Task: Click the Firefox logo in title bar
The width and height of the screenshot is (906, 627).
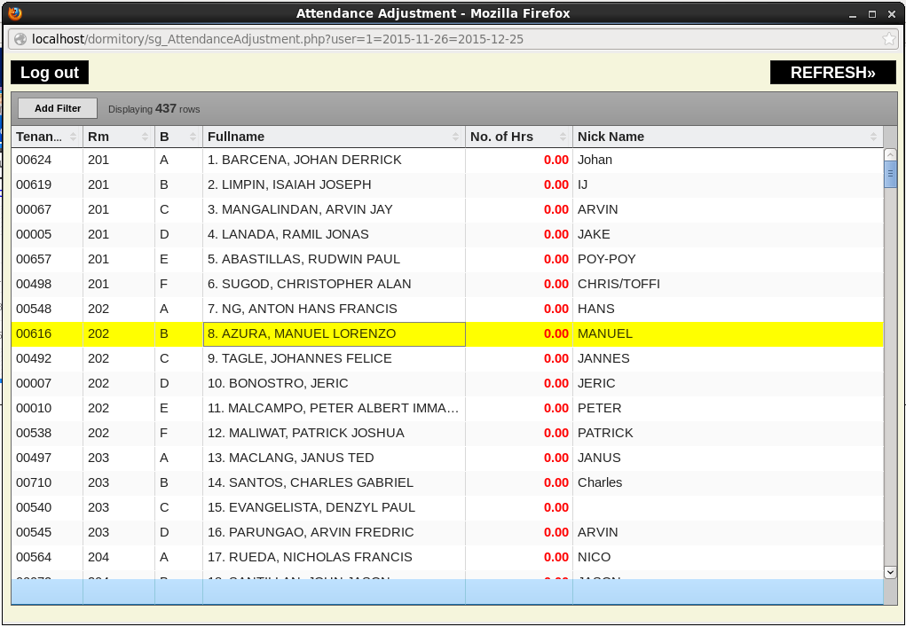Action: tap(14, 13)
